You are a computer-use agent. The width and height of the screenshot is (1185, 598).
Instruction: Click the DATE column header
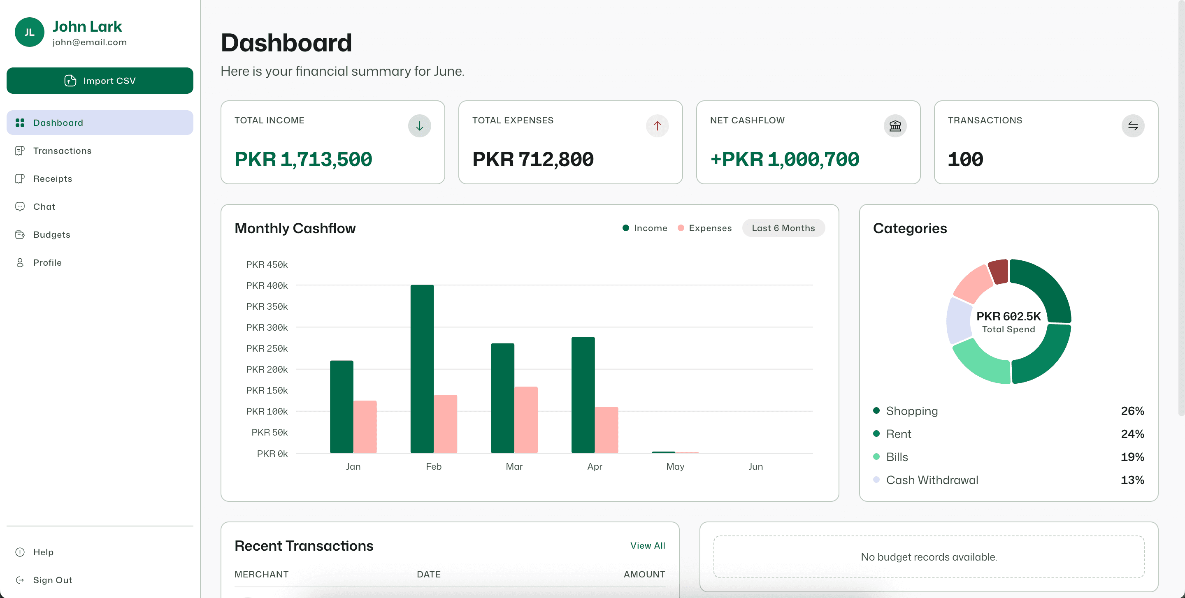429,574
